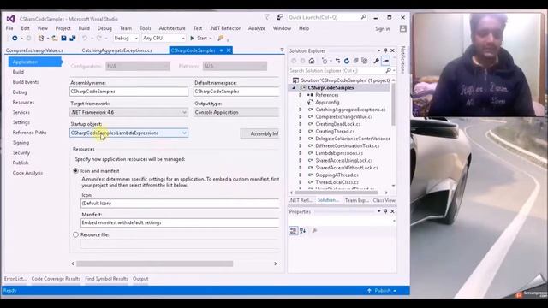Click the Open File toolbar icon

coord(55,38)
